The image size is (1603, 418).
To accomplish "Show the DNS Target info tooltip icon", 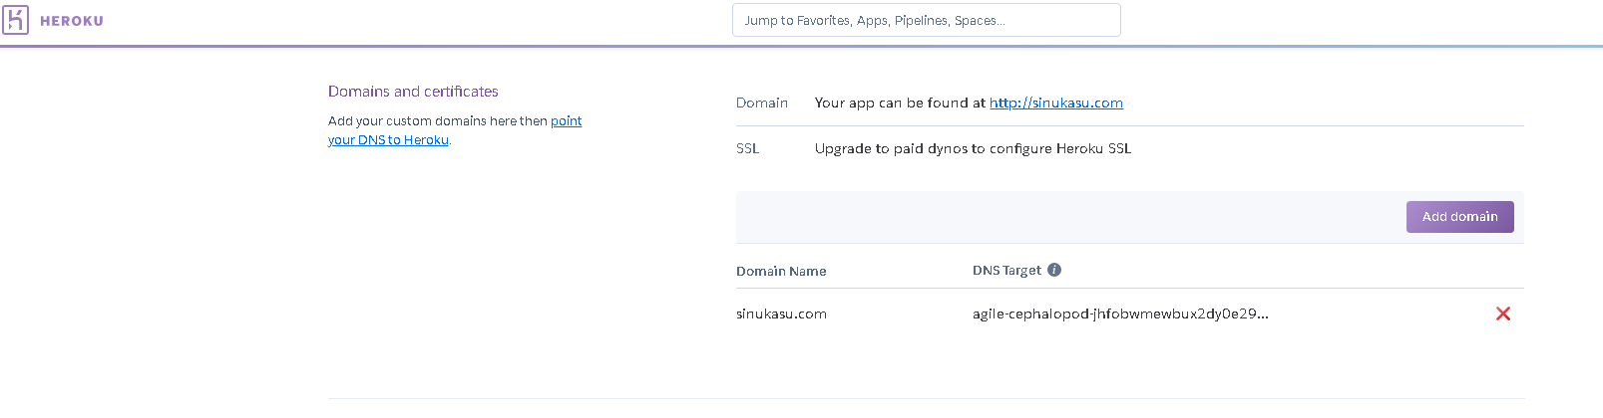I will pos(1054,270).
